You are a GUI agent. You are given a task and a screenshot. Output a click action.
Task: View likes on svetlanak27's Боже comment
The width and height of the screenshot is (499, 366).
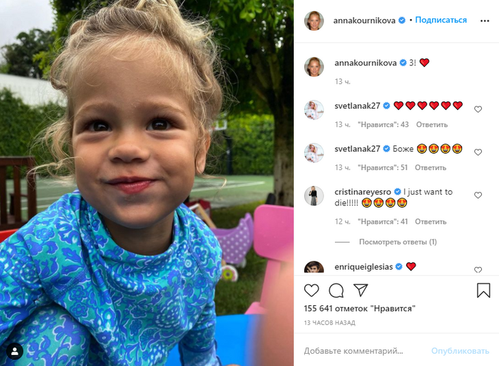coord(383,167)
